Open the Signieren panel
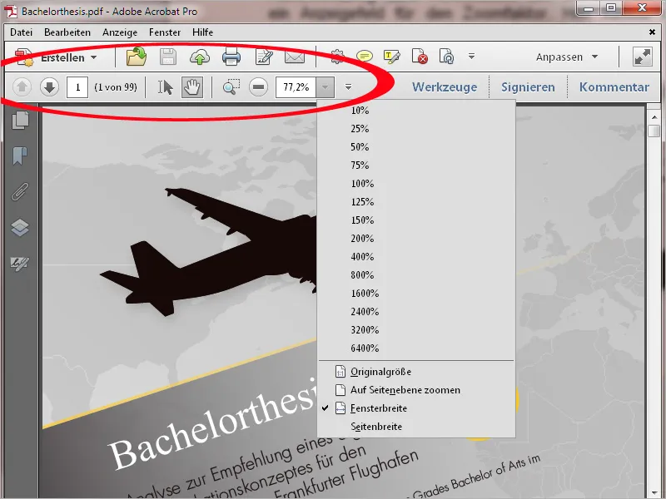Image resolution: width=666 pixels, height=499 pixels. 528,87
